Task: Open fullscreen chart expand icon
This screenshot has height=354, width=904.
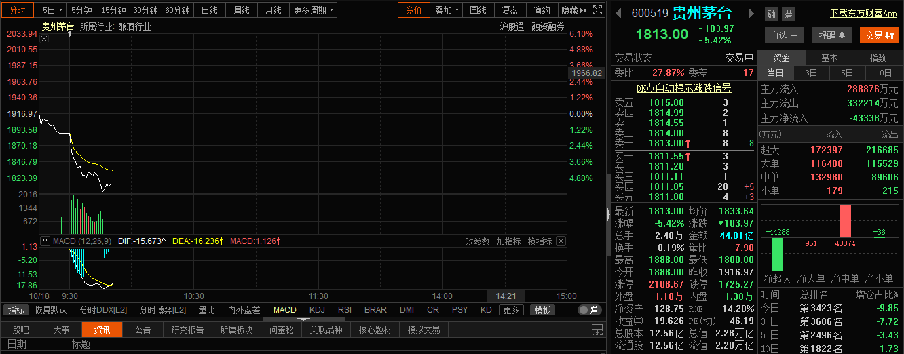Action: tap(597, 10)
